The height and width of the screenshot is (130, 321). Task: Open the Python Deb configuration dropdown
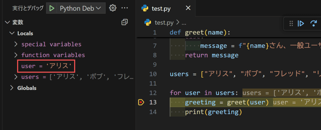click(80, 8)
